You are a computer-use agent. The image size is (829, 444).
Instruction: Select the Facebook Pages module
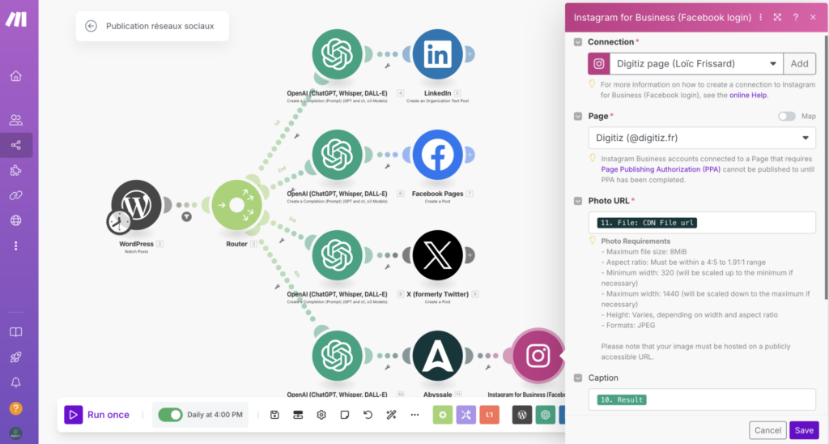coord(438,155)
